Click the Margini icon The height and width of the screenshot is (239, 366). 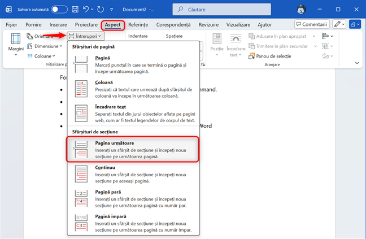tap(16, 38)
